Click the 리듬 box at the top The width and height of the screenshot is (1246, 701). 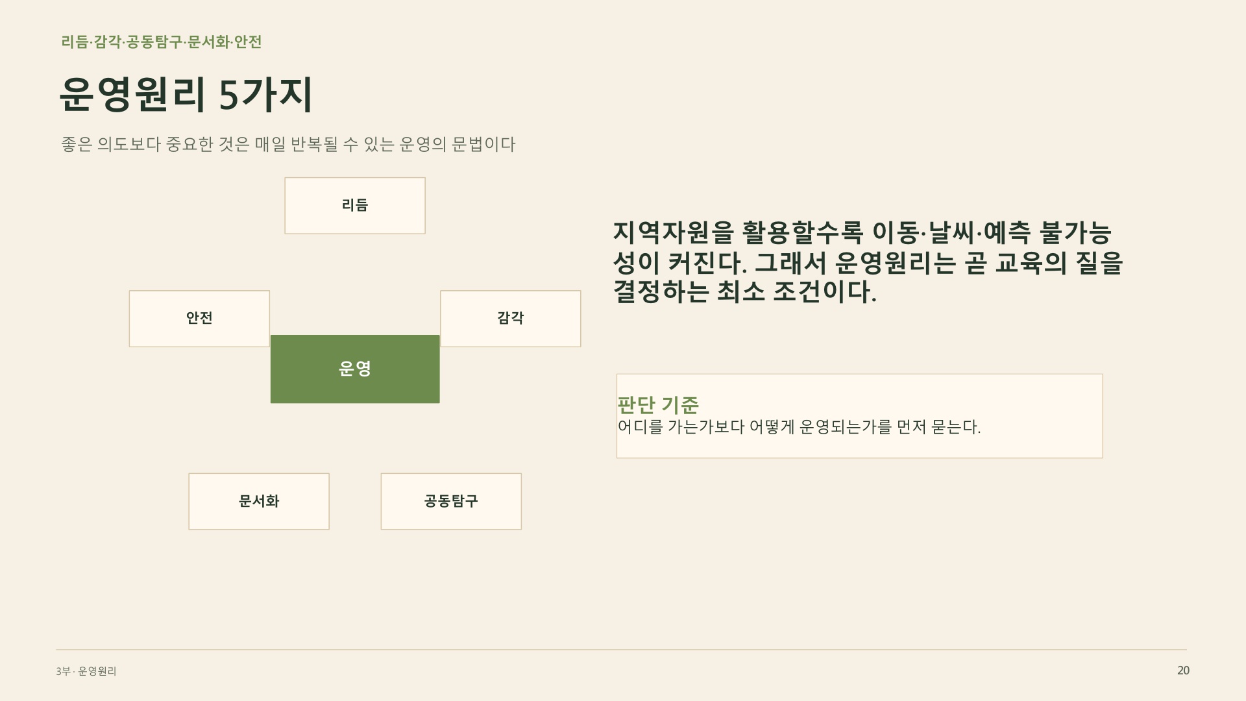[x=355, y=206]
